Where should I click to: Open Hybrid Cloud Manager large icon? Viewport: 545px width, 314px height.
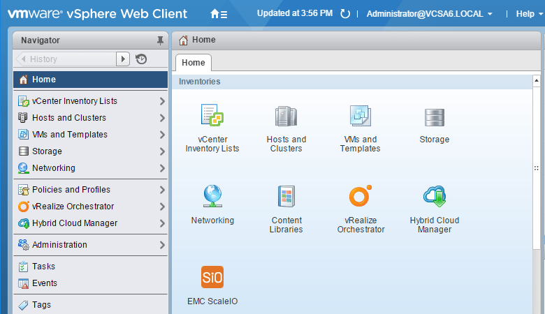click(x=435, y=196)
